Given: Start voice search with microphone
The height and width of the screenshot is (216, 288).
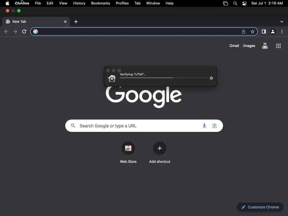Looking at the screenshot, I should (204, 126).
